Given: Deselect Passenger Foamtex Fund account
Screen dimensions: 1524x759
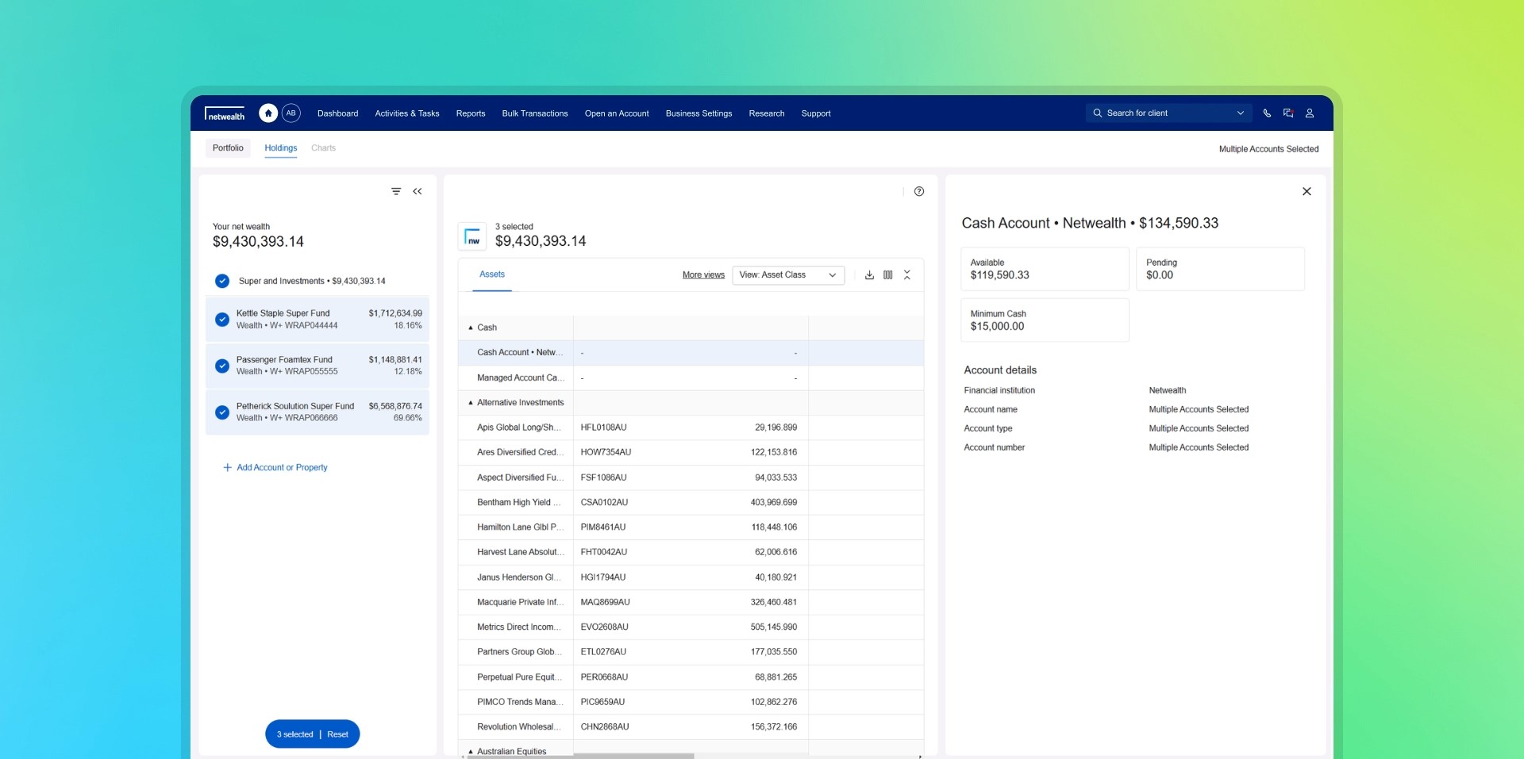Looking at the screenshot, I should [x=222, y=366].
